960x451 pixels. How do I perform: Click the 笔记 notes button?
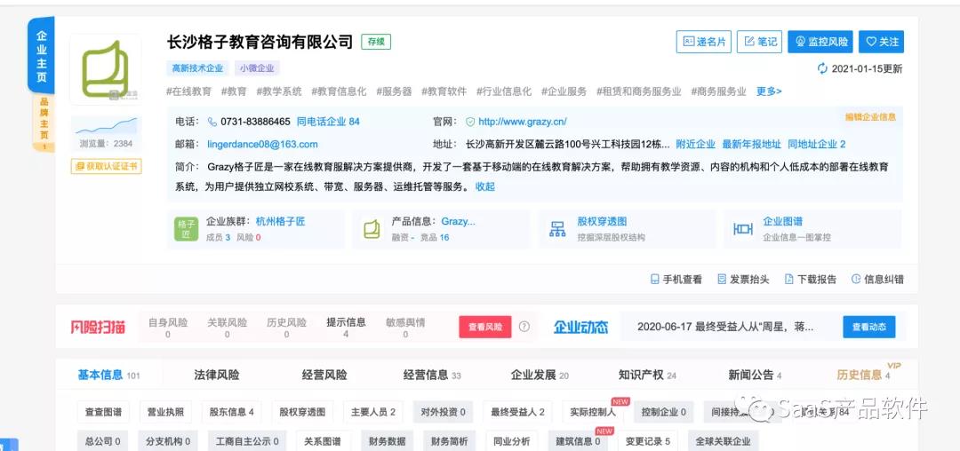click(759, 42)
